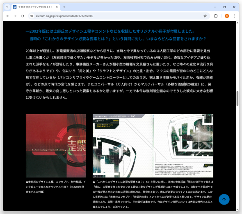Open a new tab with the plus button

pyautogui.click(x=64, y=7)
